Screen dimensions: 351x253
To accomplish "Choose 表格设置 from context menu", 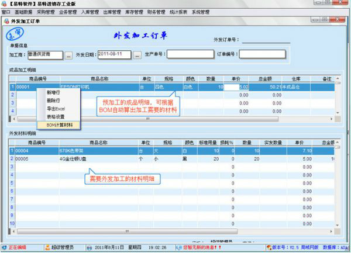I will click(58, 117).
